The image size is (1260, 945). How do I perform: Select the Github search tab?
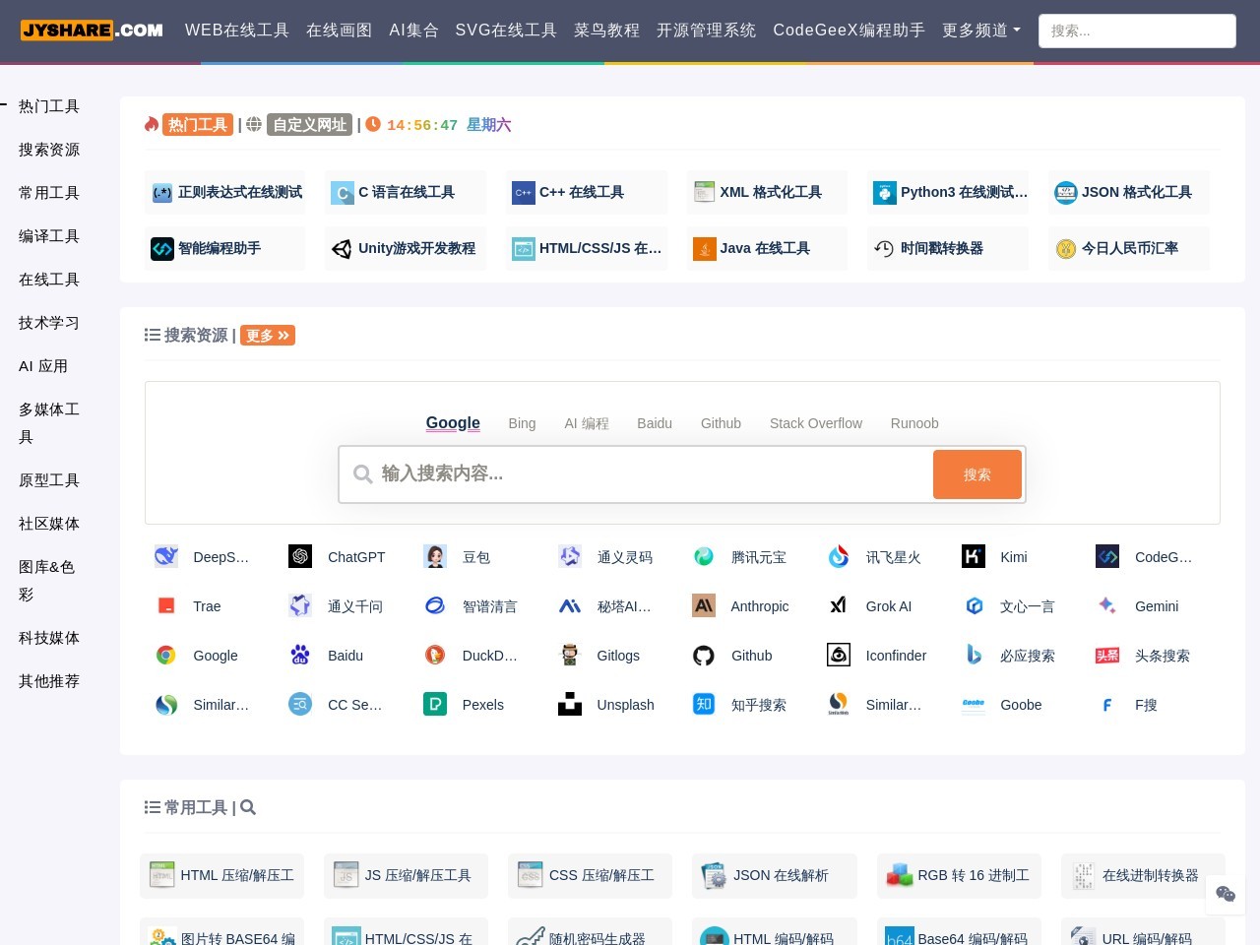721,423
